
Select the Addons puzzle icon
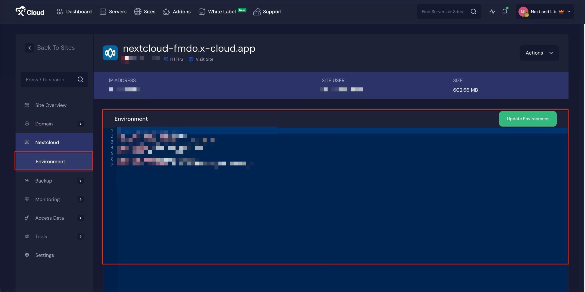pyautogui.click(x=166, y=12)
